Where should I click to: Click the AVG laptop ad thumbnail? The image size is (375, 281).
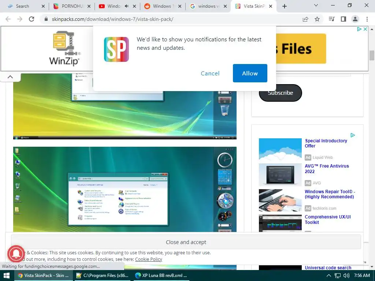pyautogui.click(x=280, y=175)
